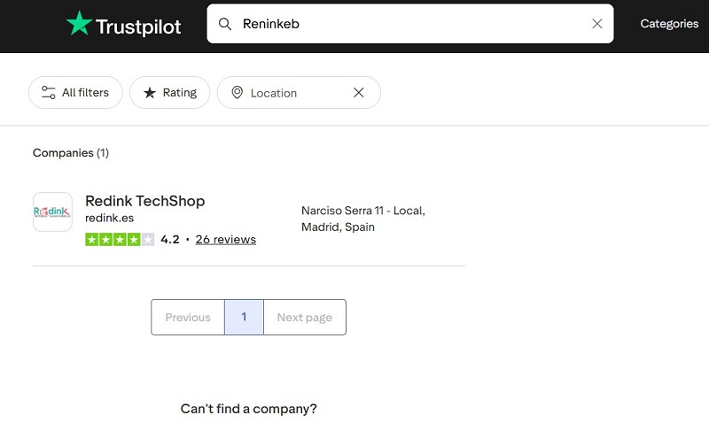Click the location pin icon
This screenshot has width=709, height=423.
click(237, 93)
